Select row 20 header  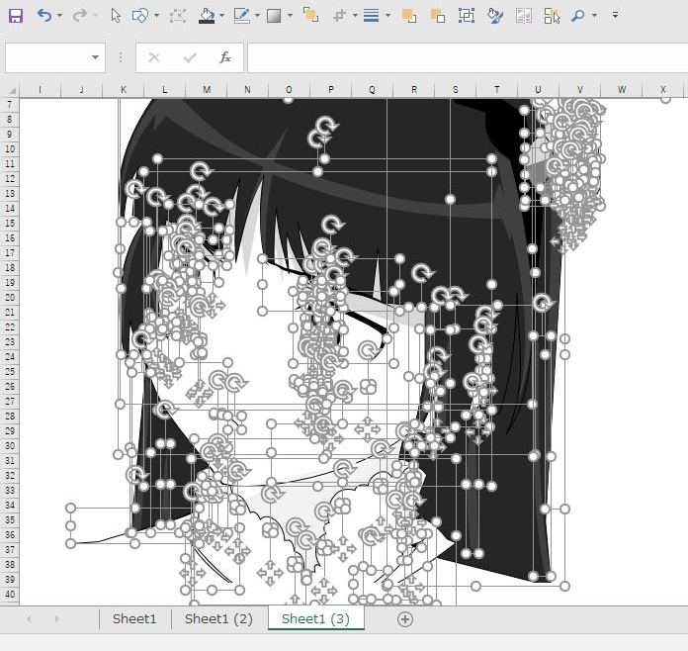click(x=10, y=297)
